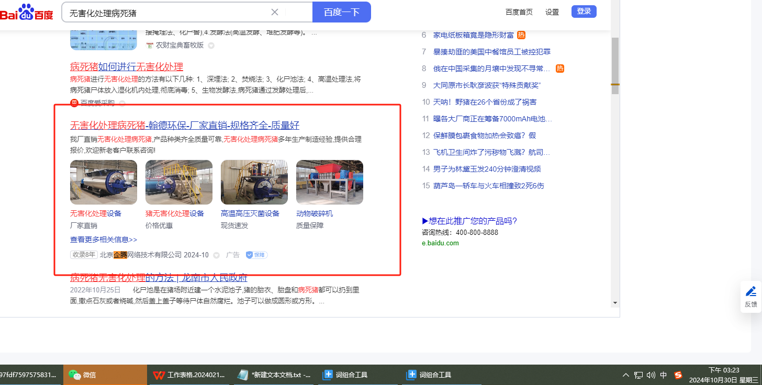Click the 百度爱采购 source icon
762x385 pixels.
tap(74, 103)
